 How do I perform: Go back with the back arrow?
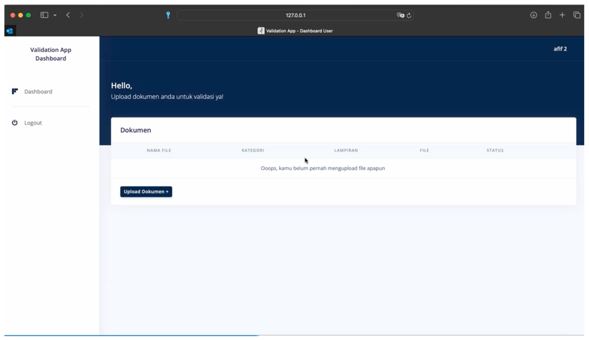pyautogui.click(x=68, y=15)
